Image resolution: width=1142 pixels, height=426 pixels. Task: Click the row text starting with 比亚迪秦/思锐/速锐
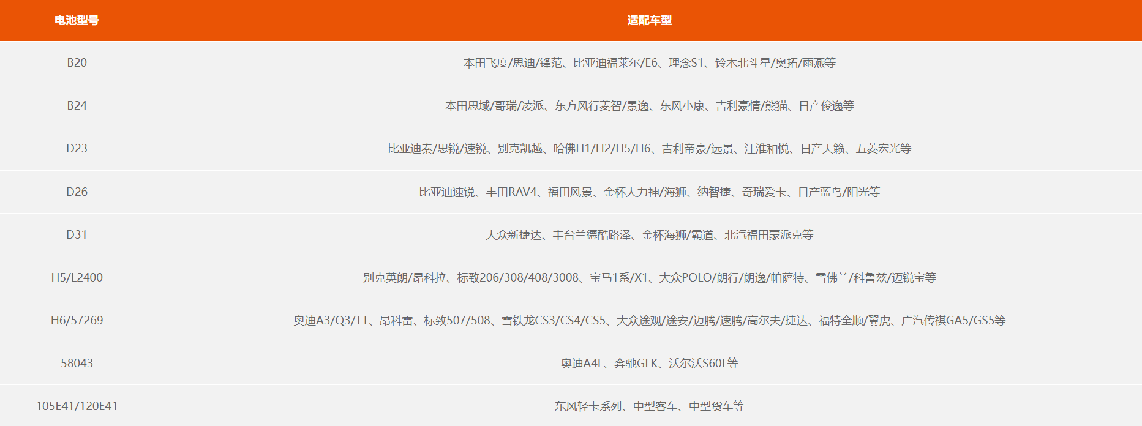point(649,149)
